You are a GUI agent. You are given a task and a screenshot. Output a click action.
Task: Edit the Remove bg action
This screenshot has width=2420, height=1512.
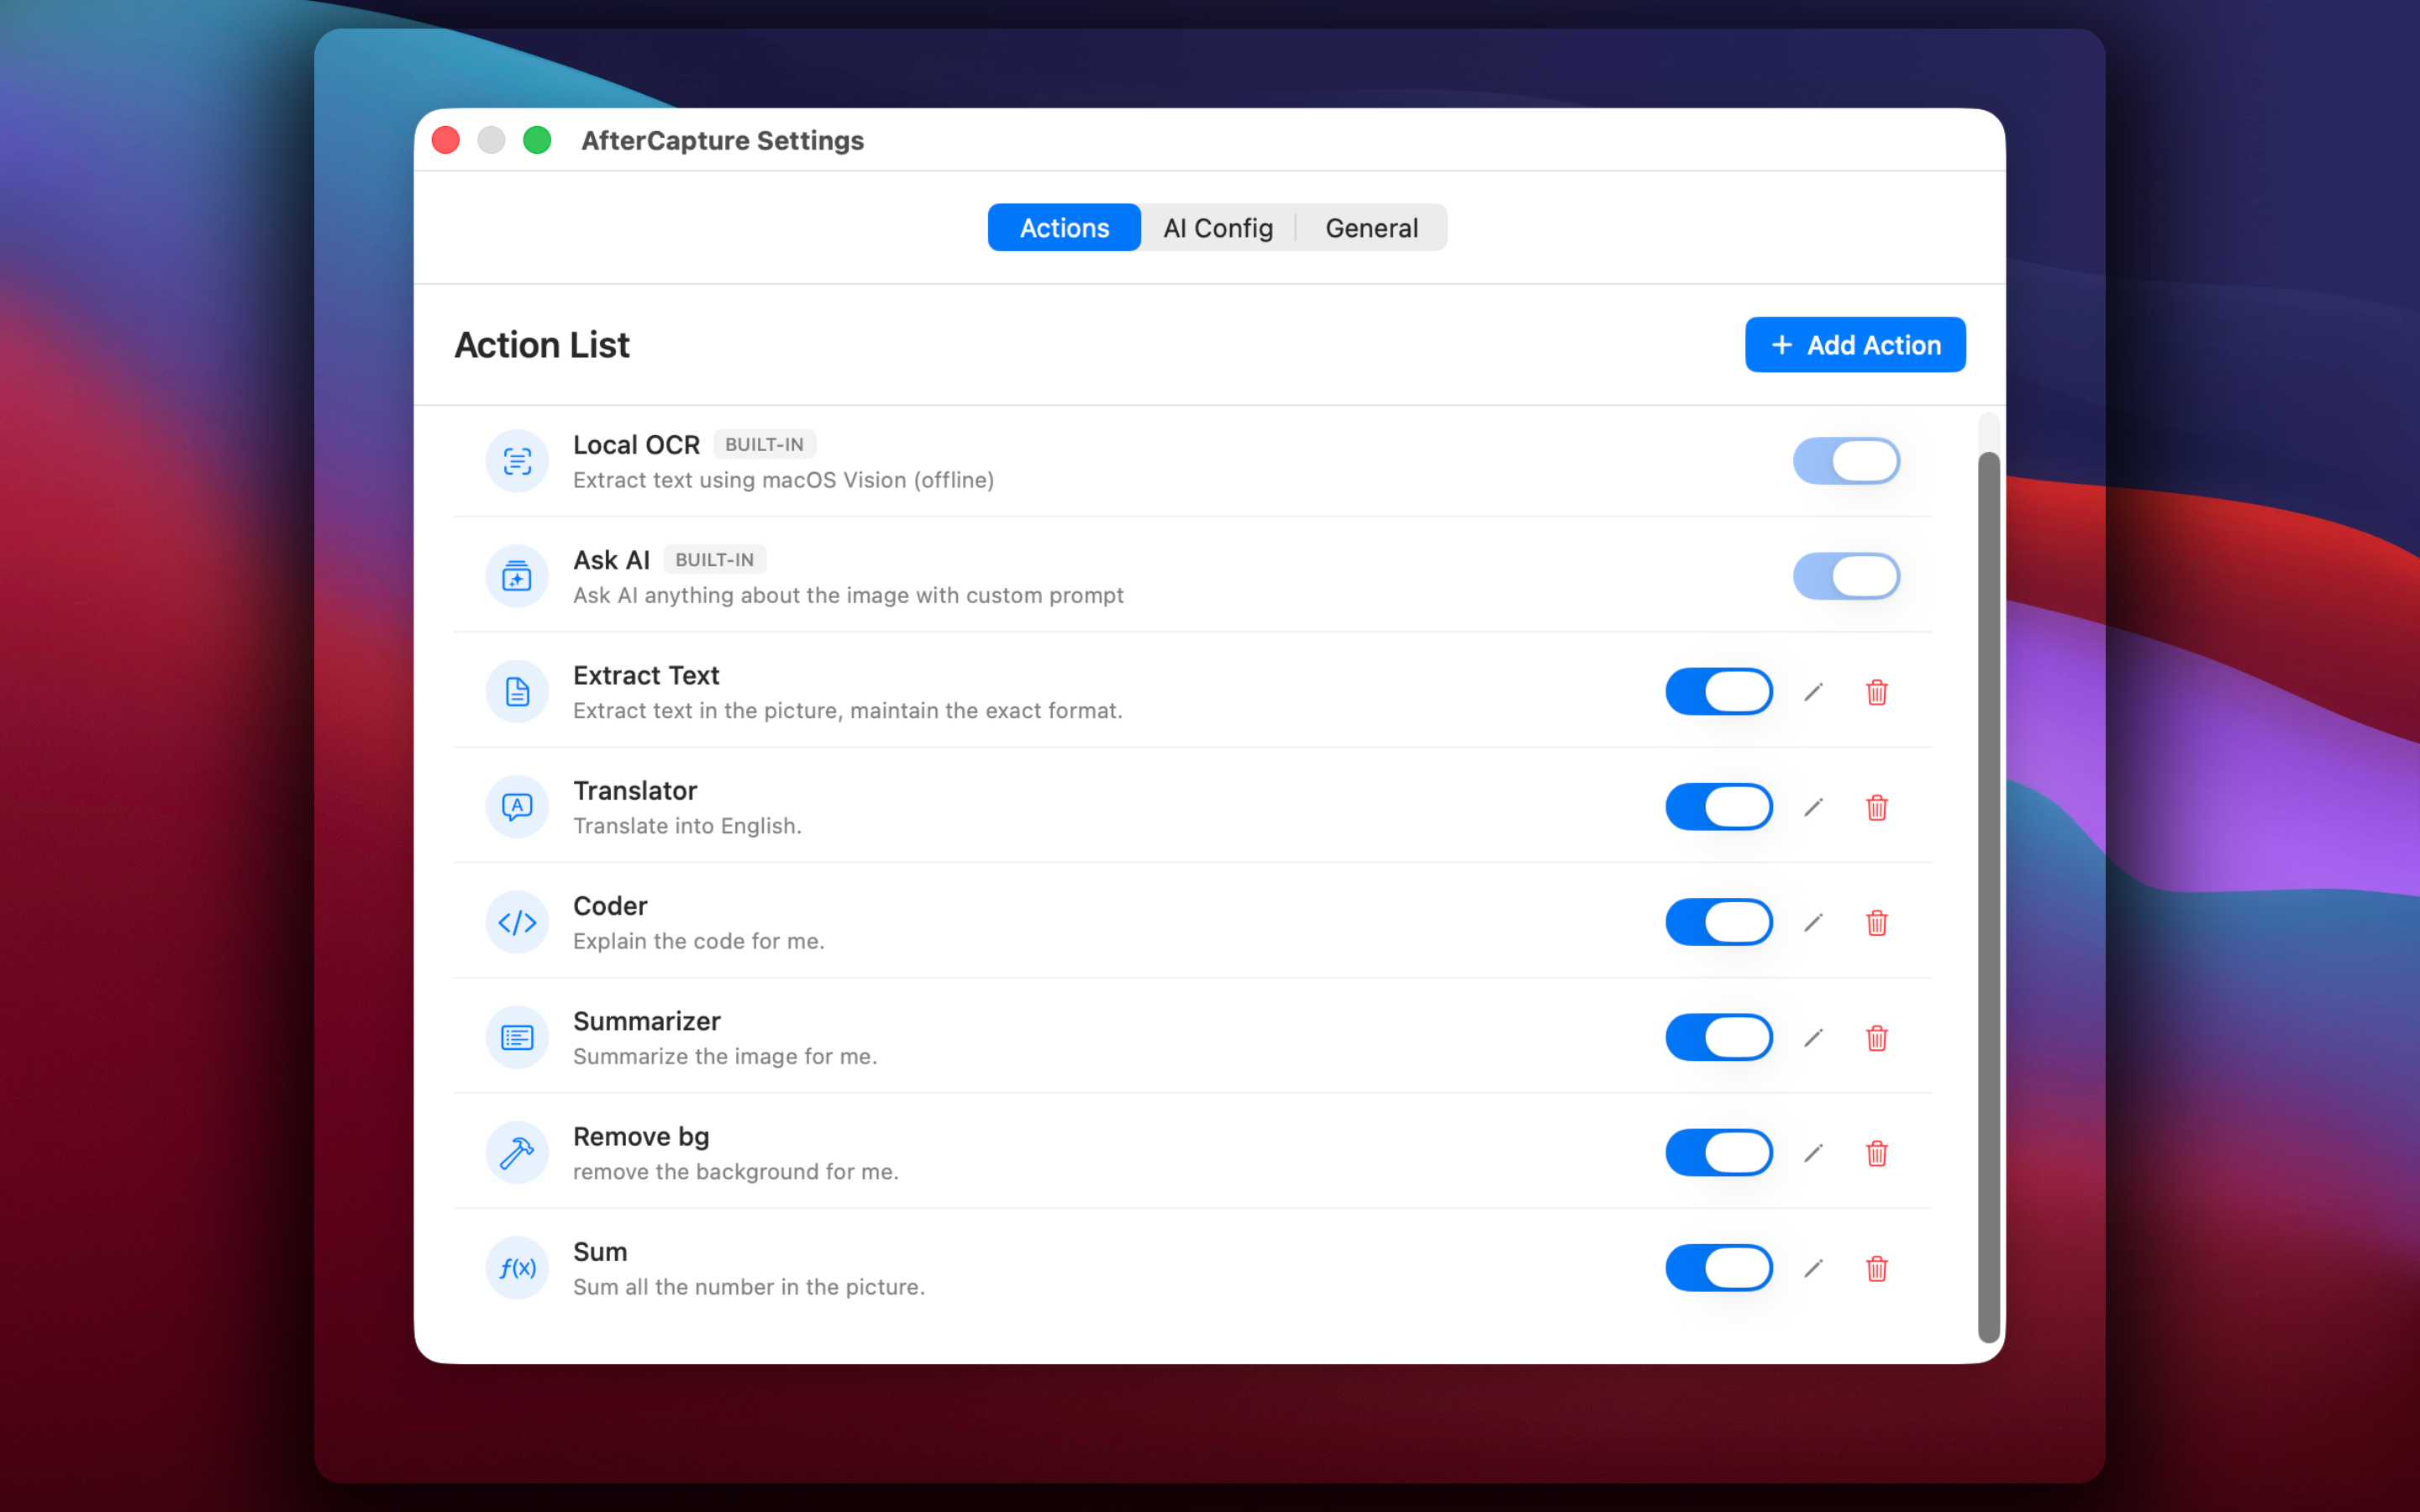click(1813, 1153)
